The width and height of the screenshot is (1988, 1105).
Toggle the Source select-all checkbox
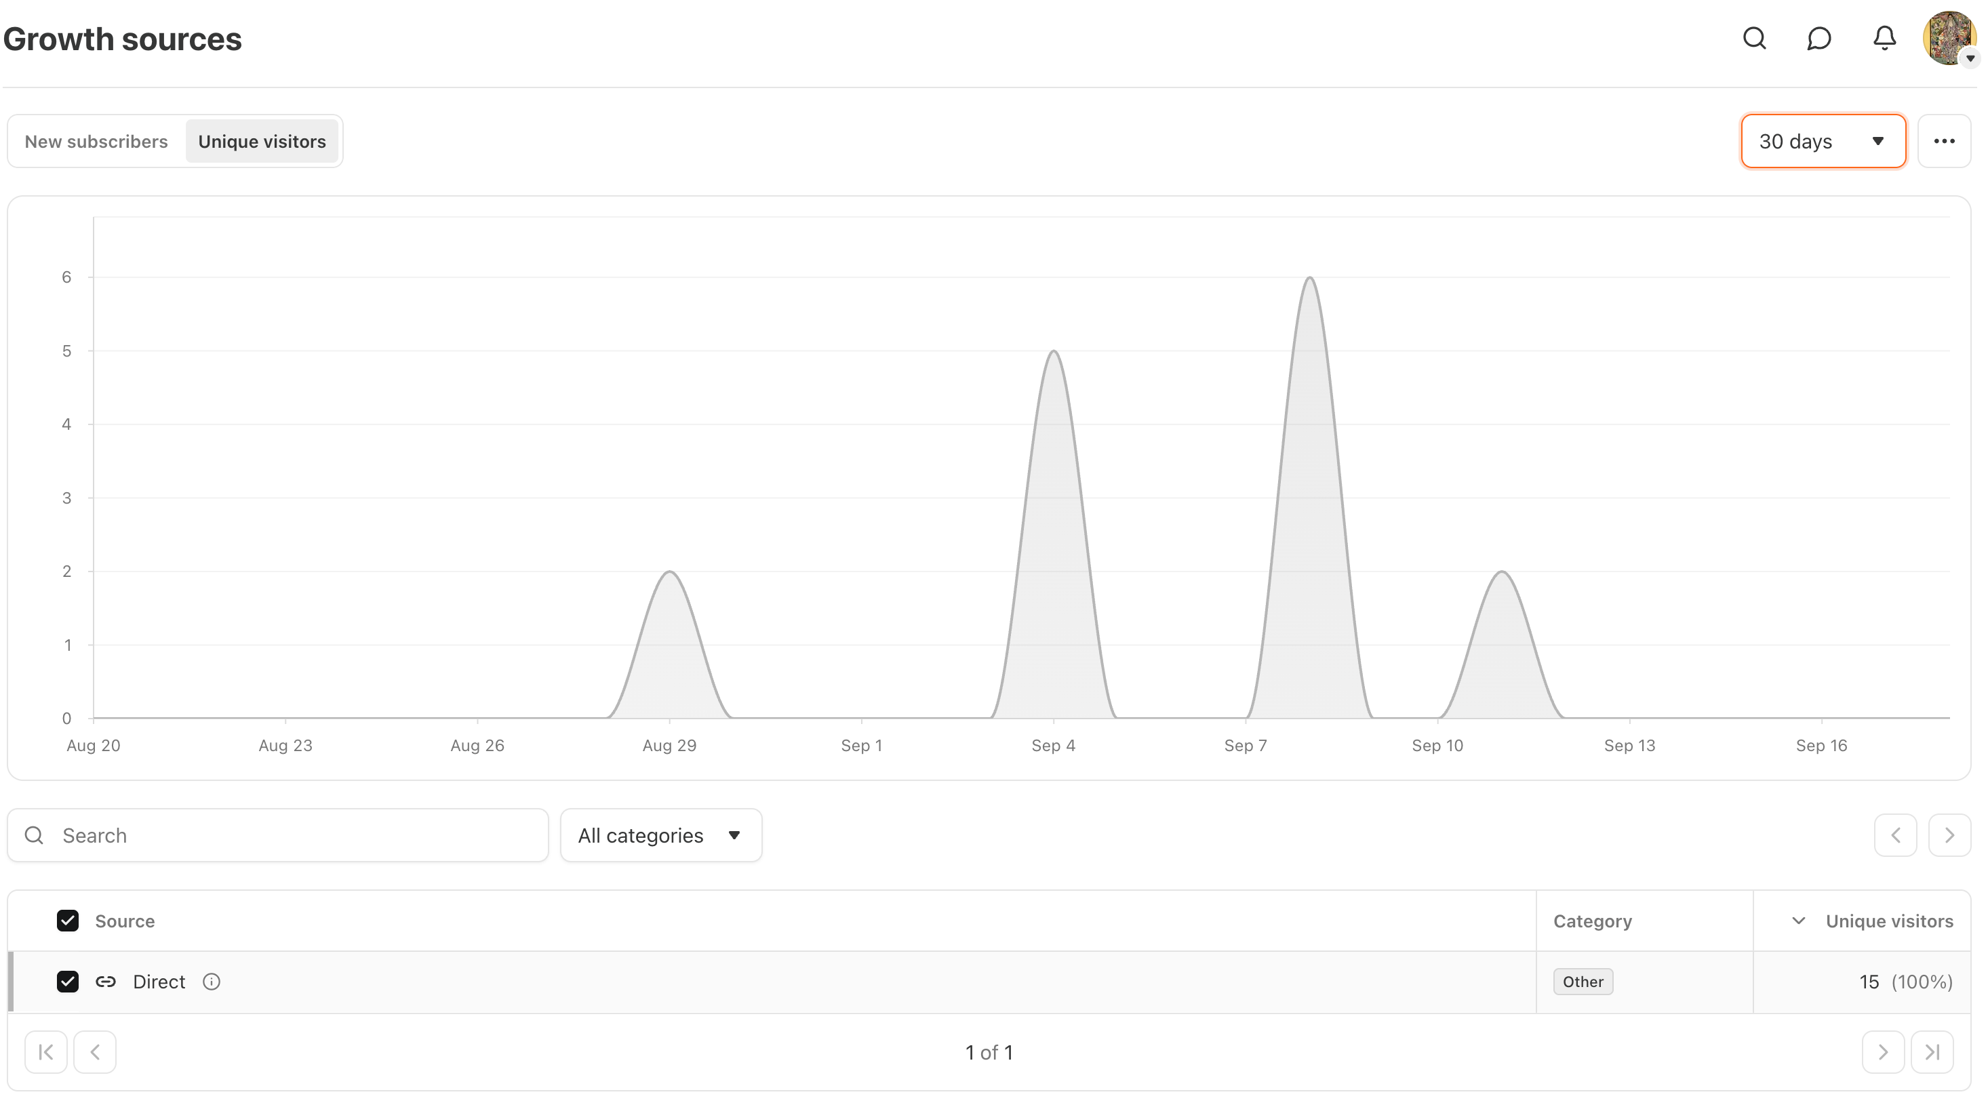pos(68,921)
